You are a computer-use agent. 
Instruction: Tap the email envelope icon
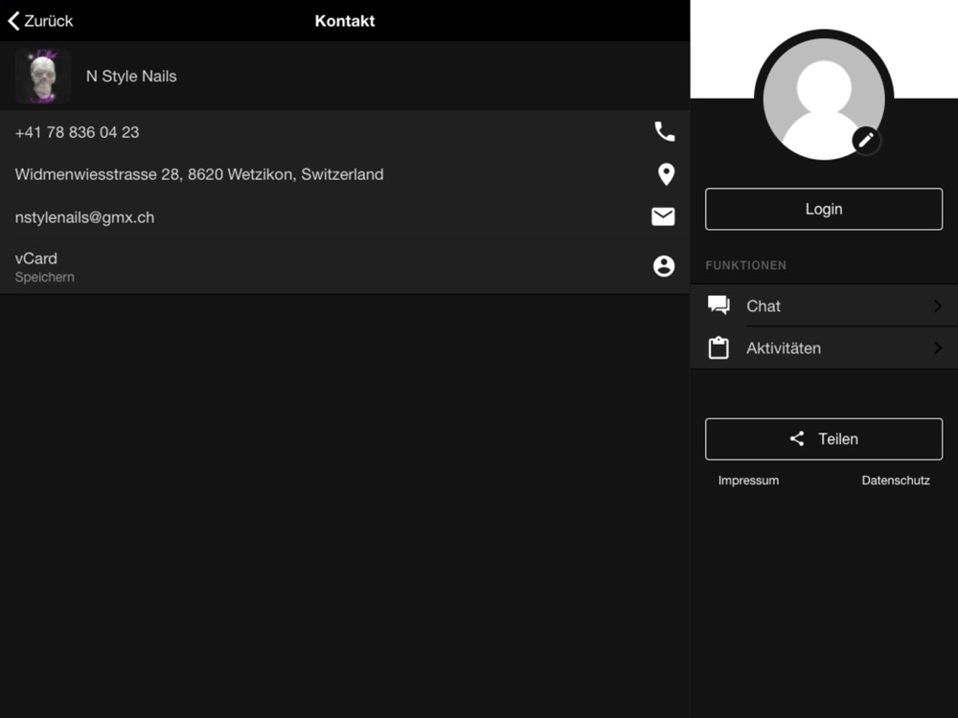(663, 216)
